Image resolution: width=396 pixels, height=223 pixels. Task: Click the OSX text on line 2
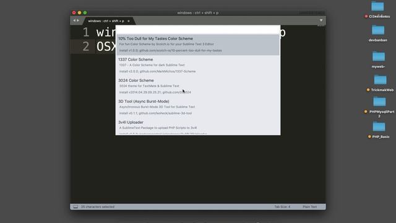pos(106,46)
